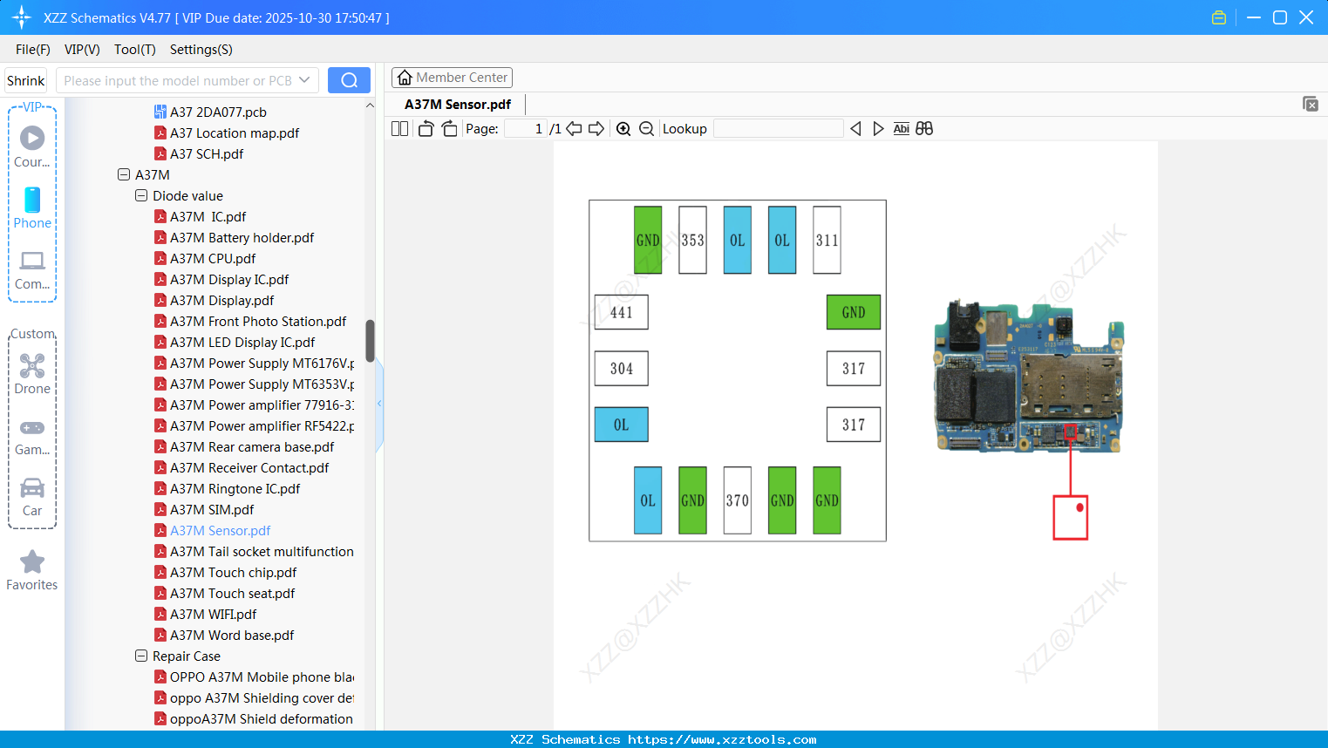Select the Phone category in sidebar
Screen dimensions: 1328x748
[32, 208]
